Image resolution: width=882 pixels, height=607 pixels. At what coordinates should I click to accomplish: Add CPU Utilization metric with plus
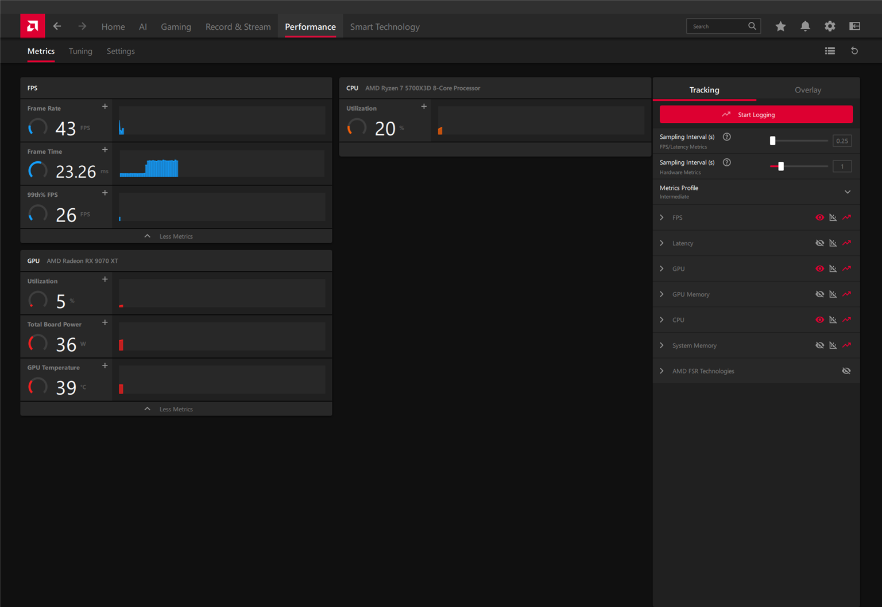coord(424,107)
